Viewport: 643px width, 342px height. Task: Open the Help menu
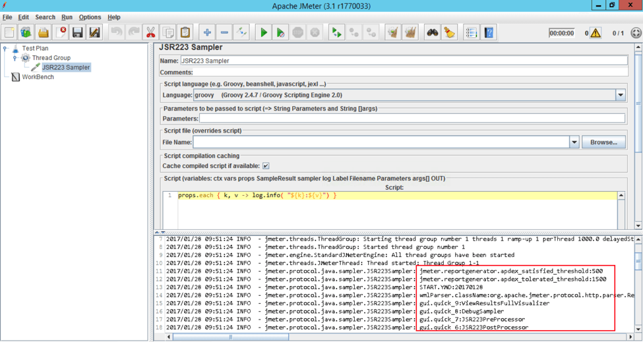point(114,17)
